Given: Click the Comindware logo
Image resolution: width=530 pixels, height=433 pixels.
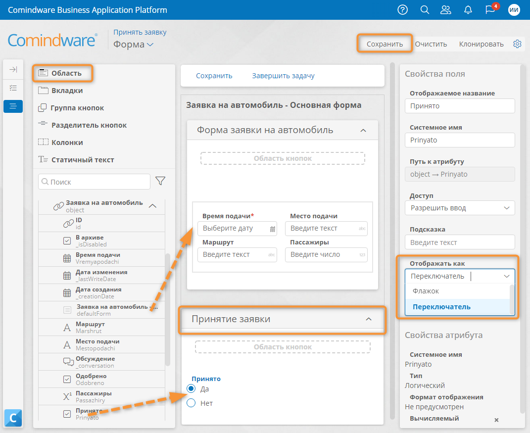Looking at the screenshot, I should click(x=52, y=40).
